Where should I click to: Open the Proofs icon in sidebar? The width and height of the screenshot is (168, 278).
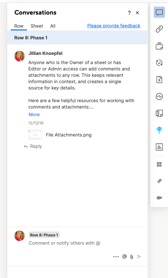pyautogui.click(x=159, y=46)
